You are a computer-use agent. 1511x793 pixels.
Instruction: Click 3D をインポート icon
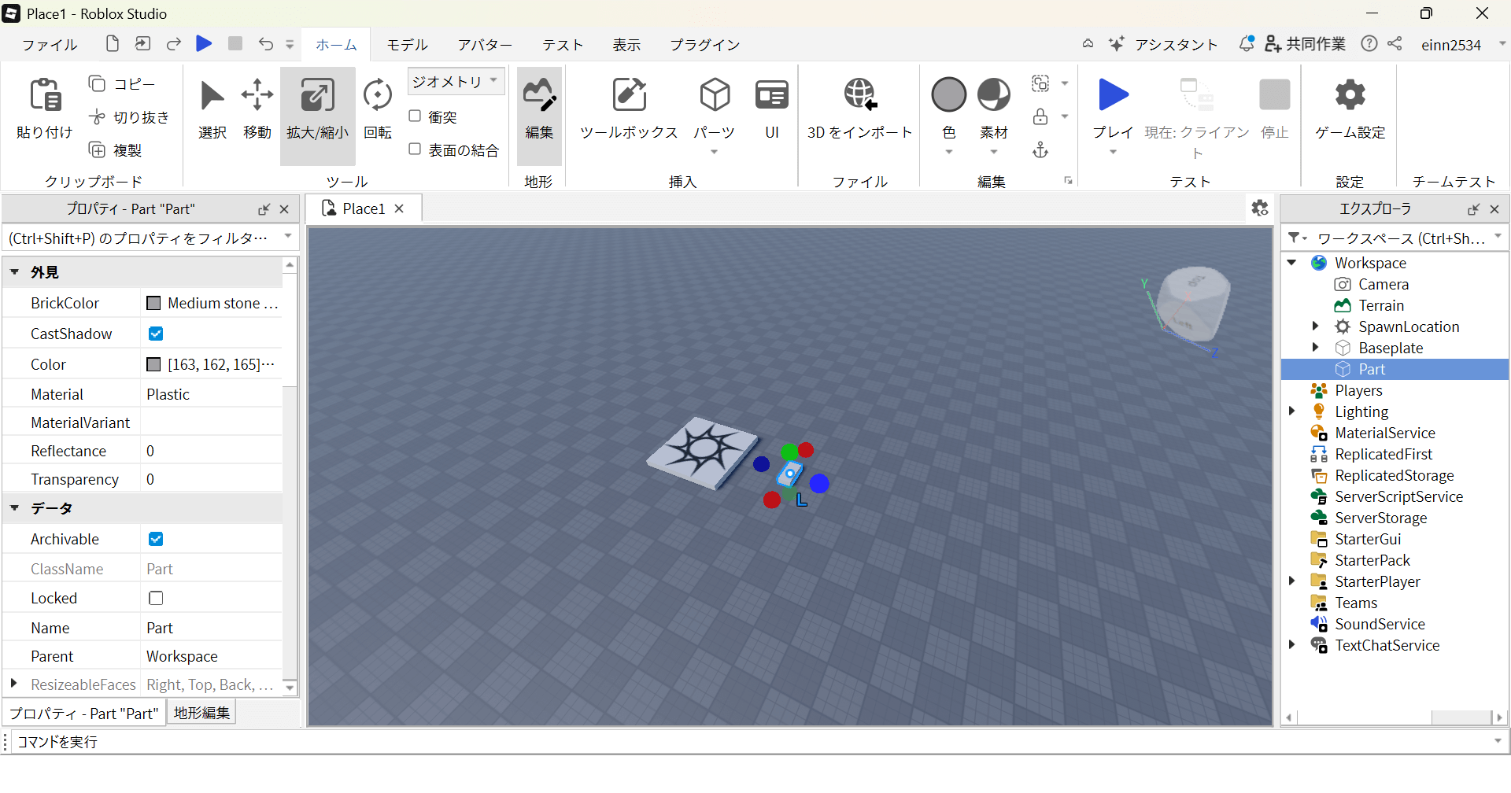[859, 94]
